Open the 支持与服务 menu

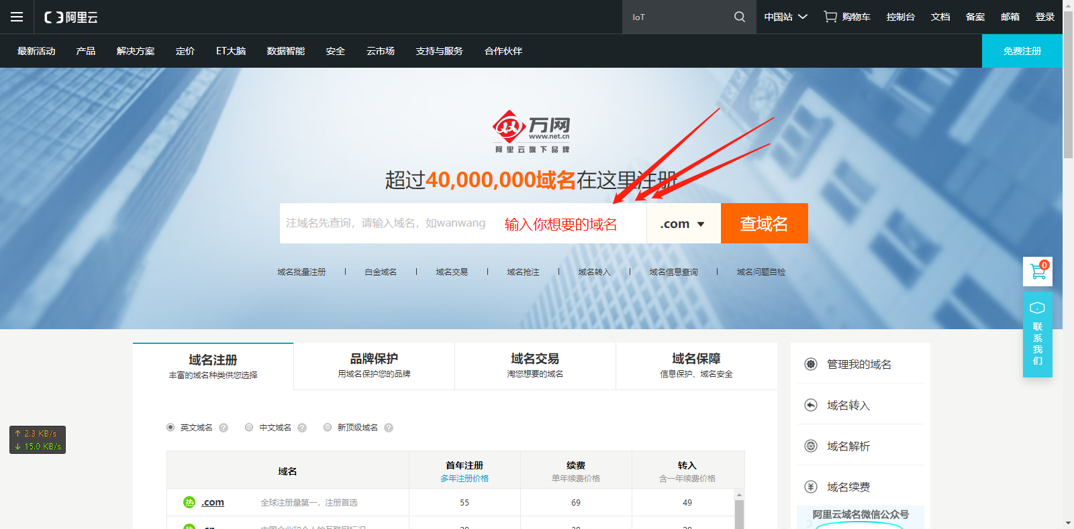point(439,51)
